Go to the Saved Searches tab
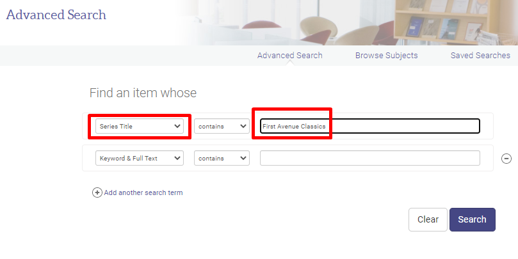This screenshot has width=518, height=259. click(x=480, y=56)
